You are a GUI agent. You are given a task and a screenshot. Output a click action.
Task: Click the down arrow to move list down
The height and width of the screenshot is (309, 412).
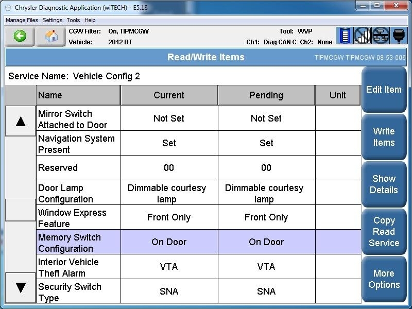21,287
